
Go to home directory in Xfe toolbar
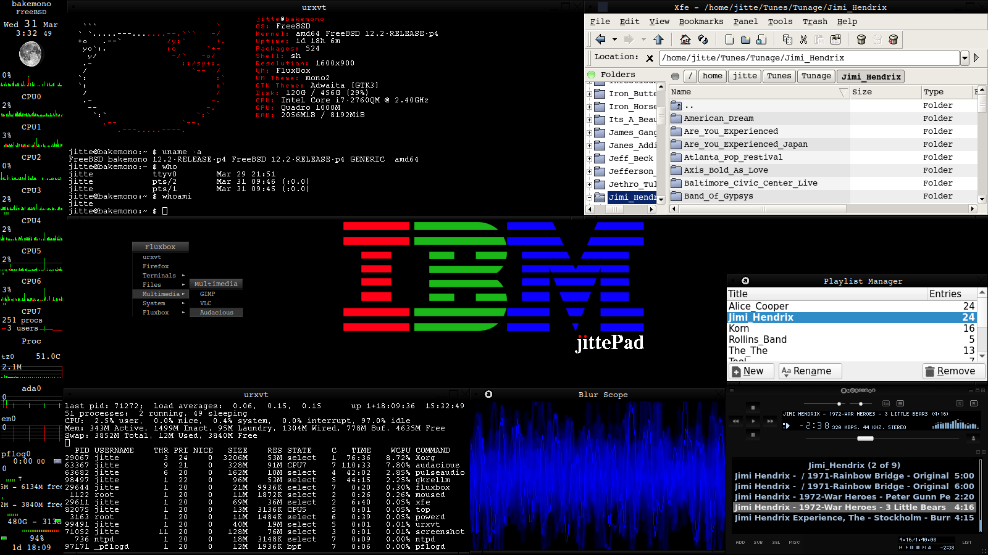click(685, 39)
